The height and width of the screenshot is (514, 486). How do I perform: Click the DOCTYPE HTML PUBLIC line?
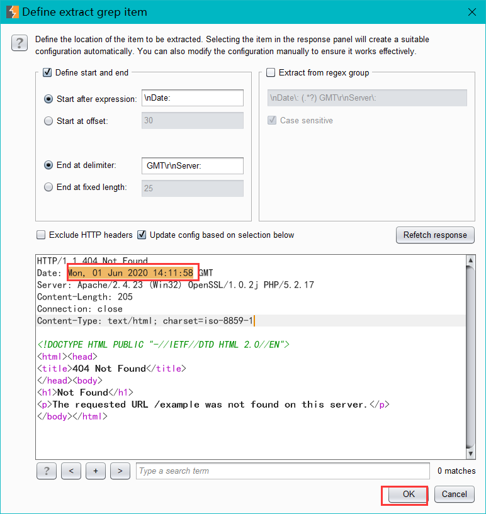pos(163,345)
